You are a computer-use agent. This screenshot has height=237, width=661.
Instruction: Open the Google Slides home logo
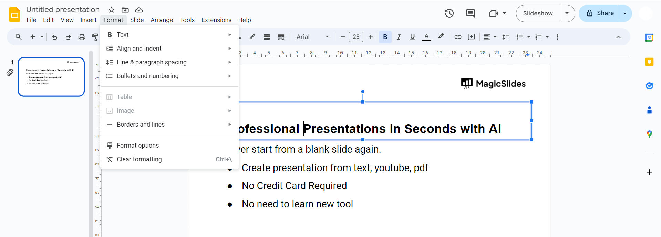coord(14,14)
